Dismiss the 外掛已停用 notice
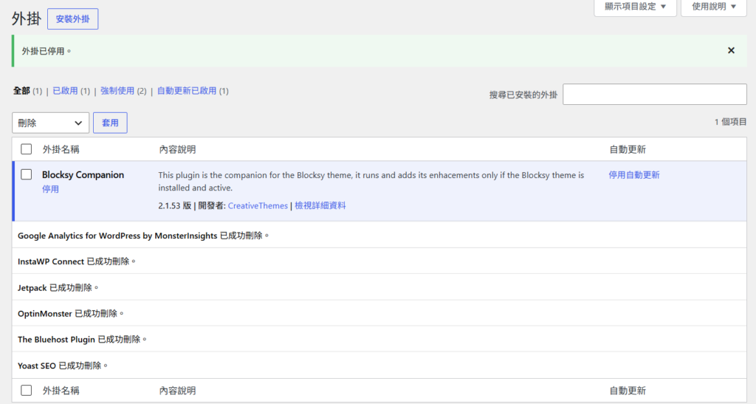This screenshot has height=404, width=756. click(731, 51)
